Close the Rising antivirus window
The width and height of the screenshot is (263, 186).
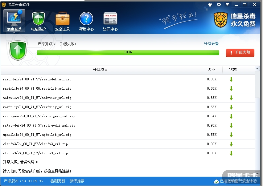pos(254,5)
